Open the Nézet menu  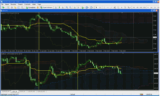[x=7, y=4]
